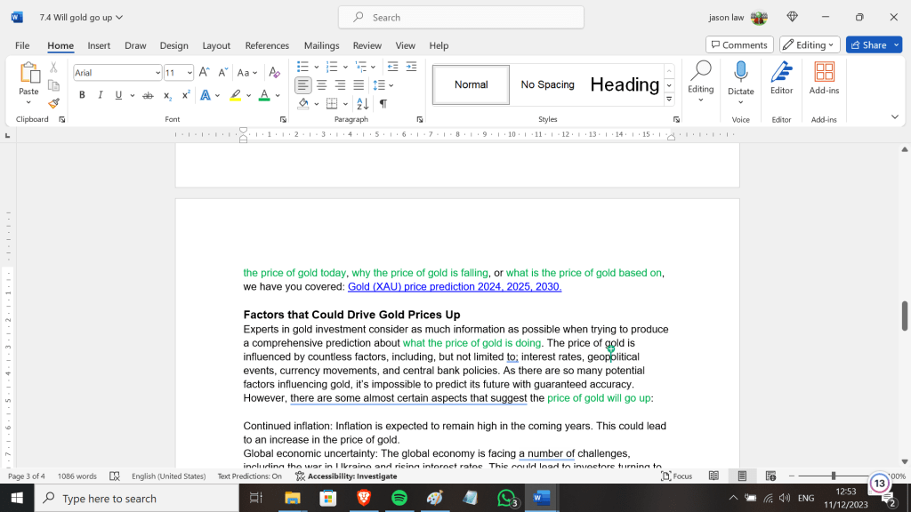
Task: Toggle Bold formatting
Action: [x=82, y=95]
